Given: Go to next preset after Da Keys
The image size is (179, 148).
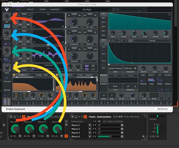Looking at the screenshot, I should coord(110,9).
